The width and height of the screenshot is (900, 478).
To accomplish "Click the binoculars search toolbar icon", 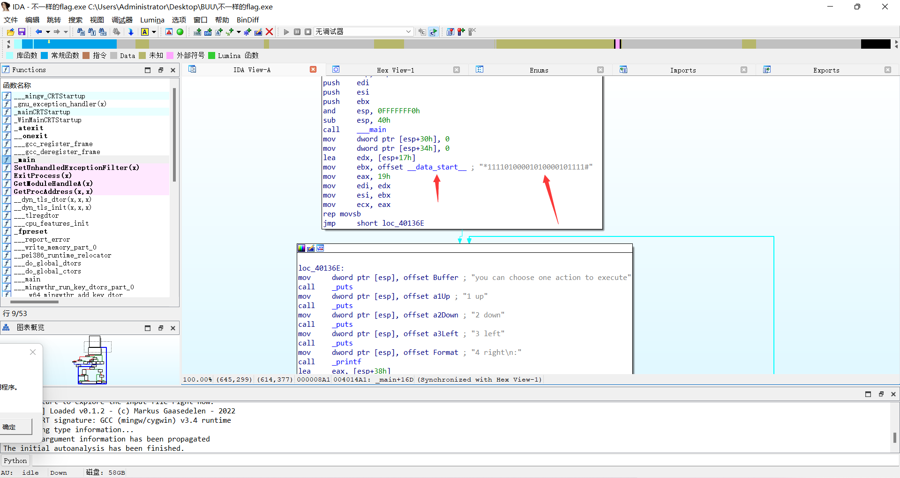I will (x=81, y=32).
